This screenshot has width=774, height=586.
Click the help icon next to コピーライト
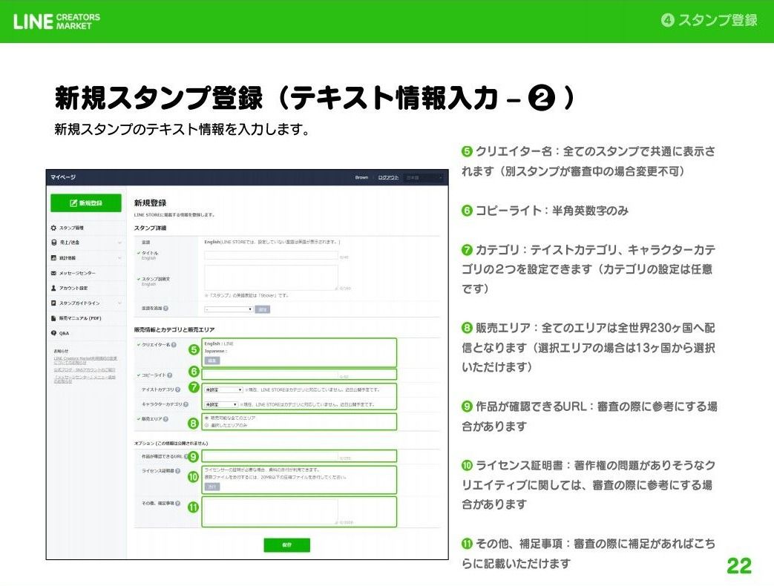point(170,375)
